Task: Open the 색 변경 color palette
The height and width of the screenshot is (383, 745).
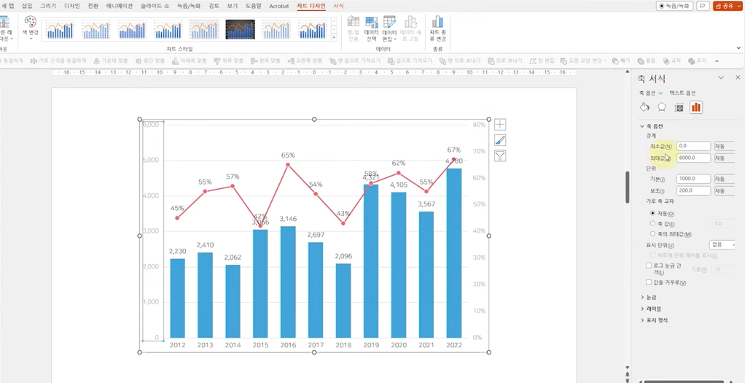Action: [x=31, y=28]
